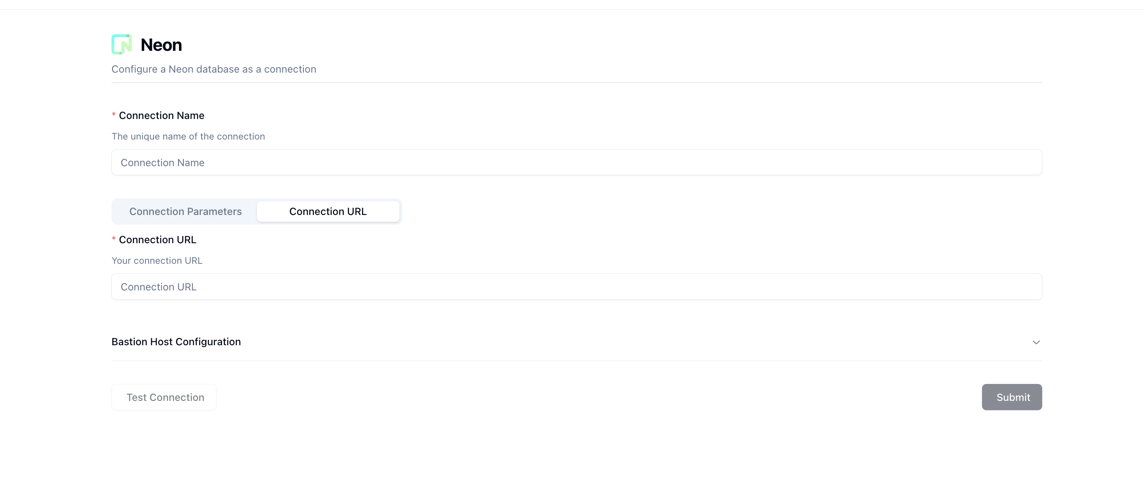Expand the Bastion Host Configuration section
This screenshot has width=1144, height=488.
[576, 342]
